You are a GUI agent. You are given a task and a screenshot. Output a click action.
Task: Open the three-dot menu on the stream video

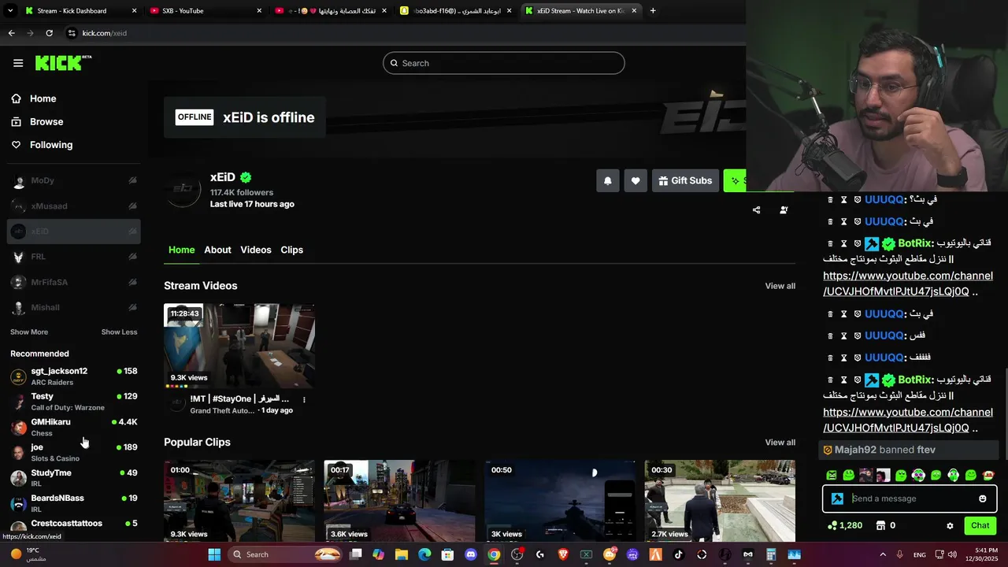304,400
